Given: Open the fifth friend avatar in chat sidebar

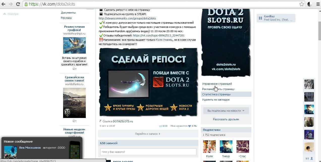Looking at the screenshot, I should click(x=309, y=135).
